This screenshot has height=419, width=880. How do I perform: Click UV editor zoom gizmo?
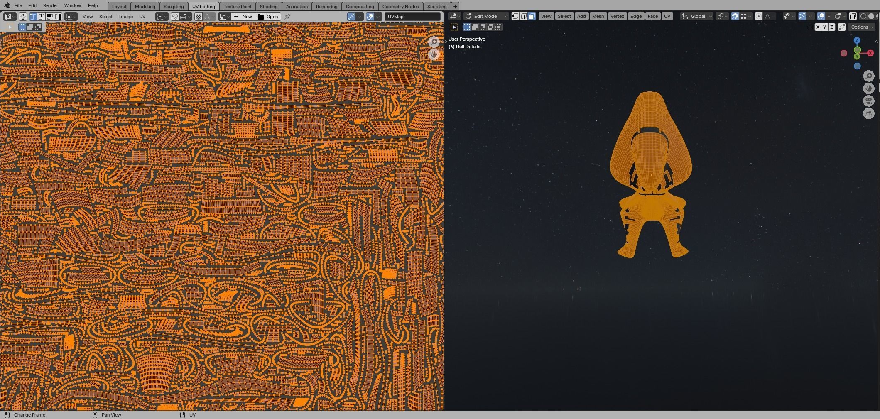pos(434,42)
